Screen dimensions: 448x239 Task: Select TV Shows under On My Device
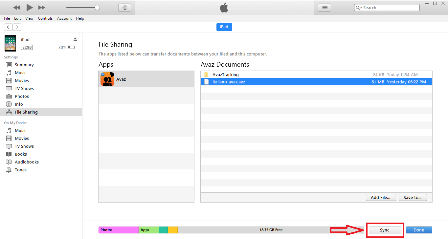tap(41, 146)
